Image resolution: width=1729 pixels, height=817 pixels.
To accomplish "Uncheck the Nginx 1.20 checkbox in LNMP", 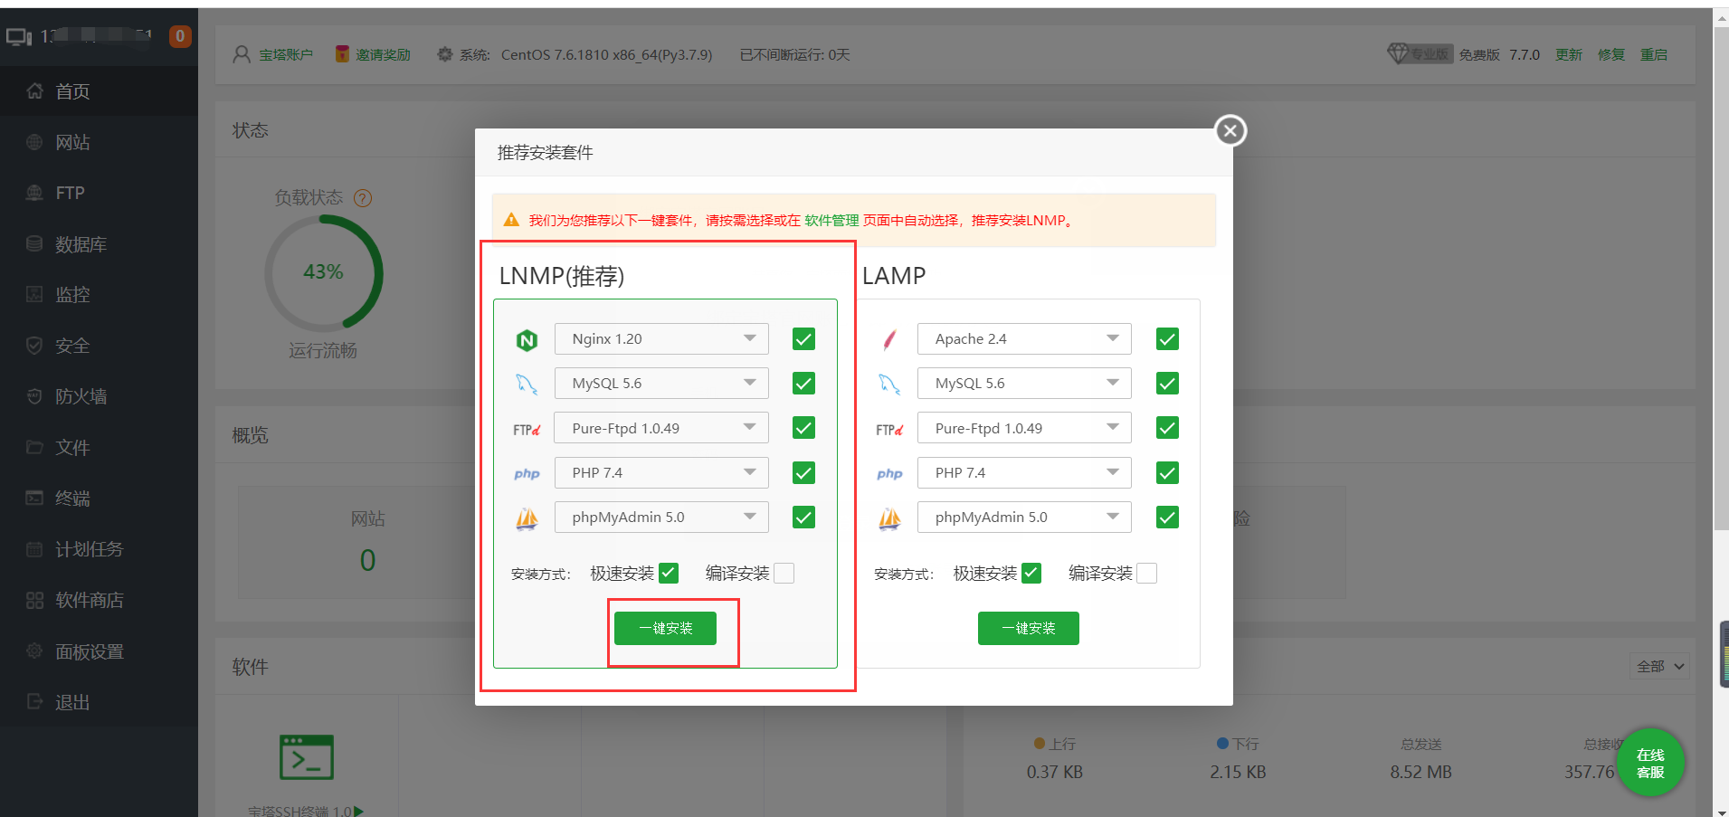I will coord(803,339).
